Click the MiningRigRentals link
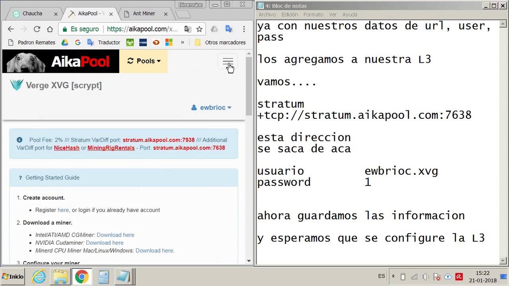Image resolution: width=509 pixels, height=286 pixels. click(x=111, y=148)
